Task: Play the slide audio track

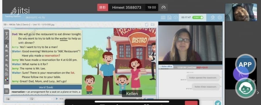Action: [57, 99]
